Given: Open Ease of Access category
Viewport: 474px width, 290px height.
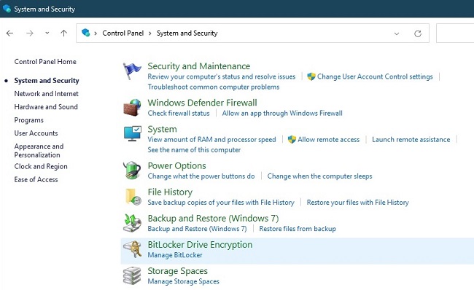Looking at the screenshot, I should pyautogui.click(x=36, y=179).
